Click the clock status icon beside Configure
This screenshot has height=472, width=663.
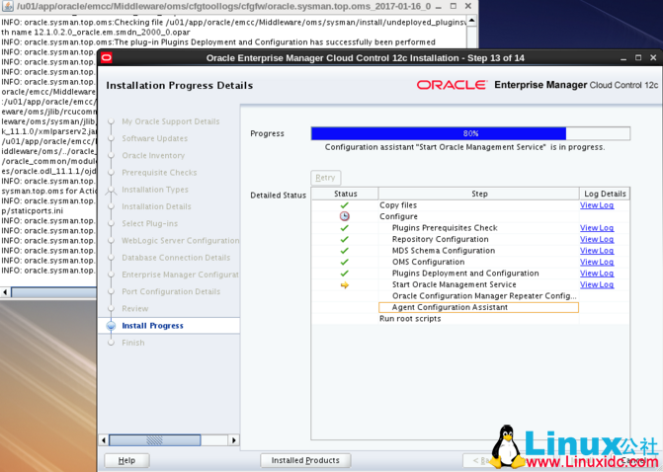345,216
